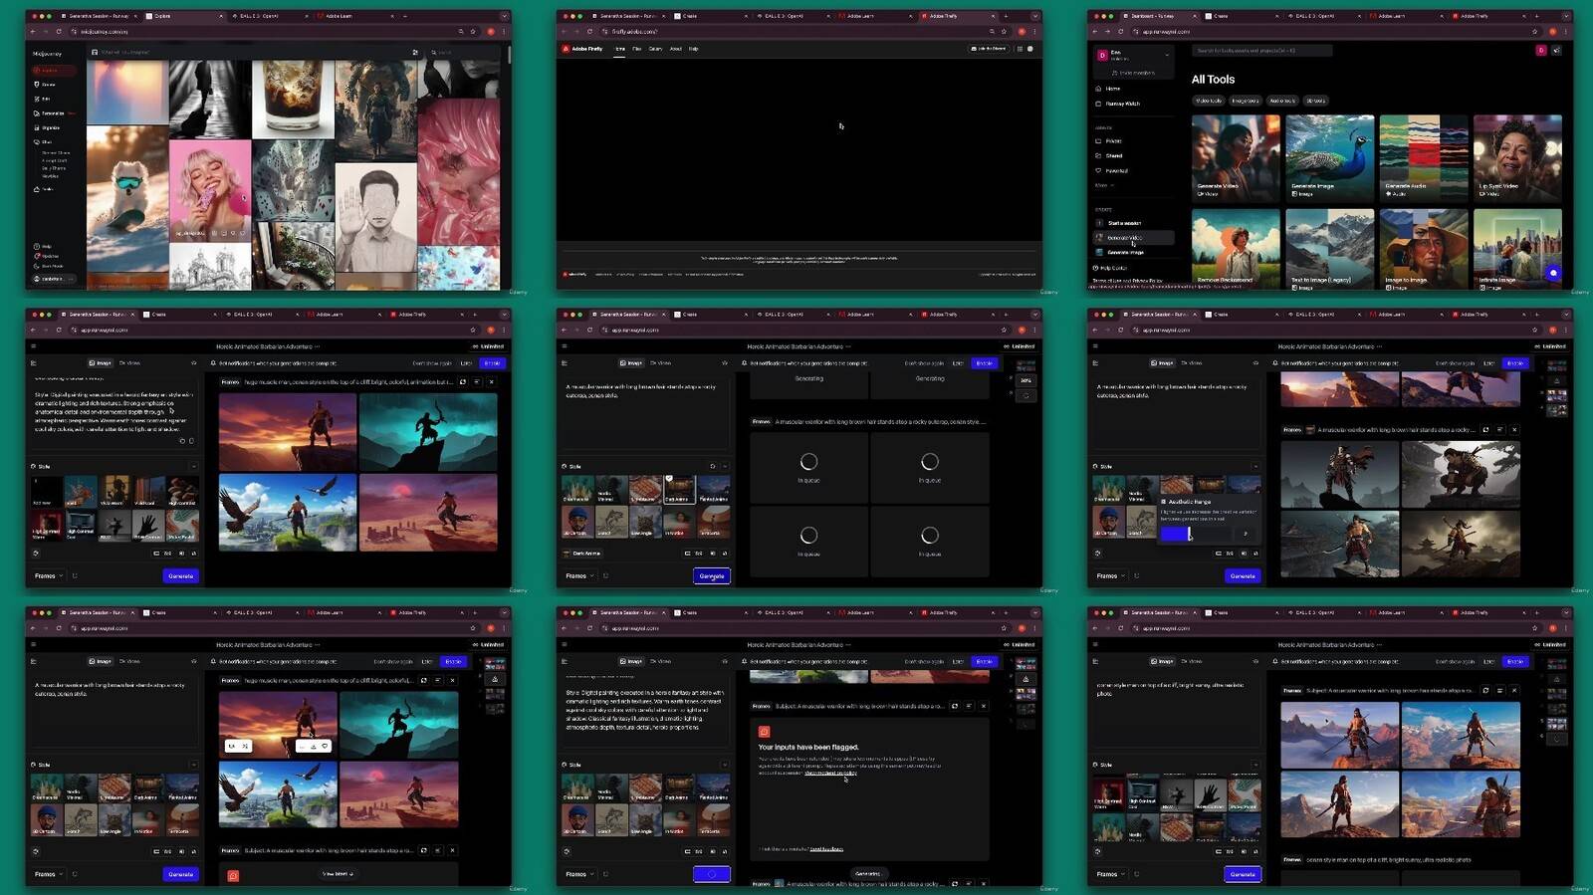1593x895 pixels.
Task: Click Generate in 'ultra realistic photo' Runway window
Action: [x=1243, y=874]
